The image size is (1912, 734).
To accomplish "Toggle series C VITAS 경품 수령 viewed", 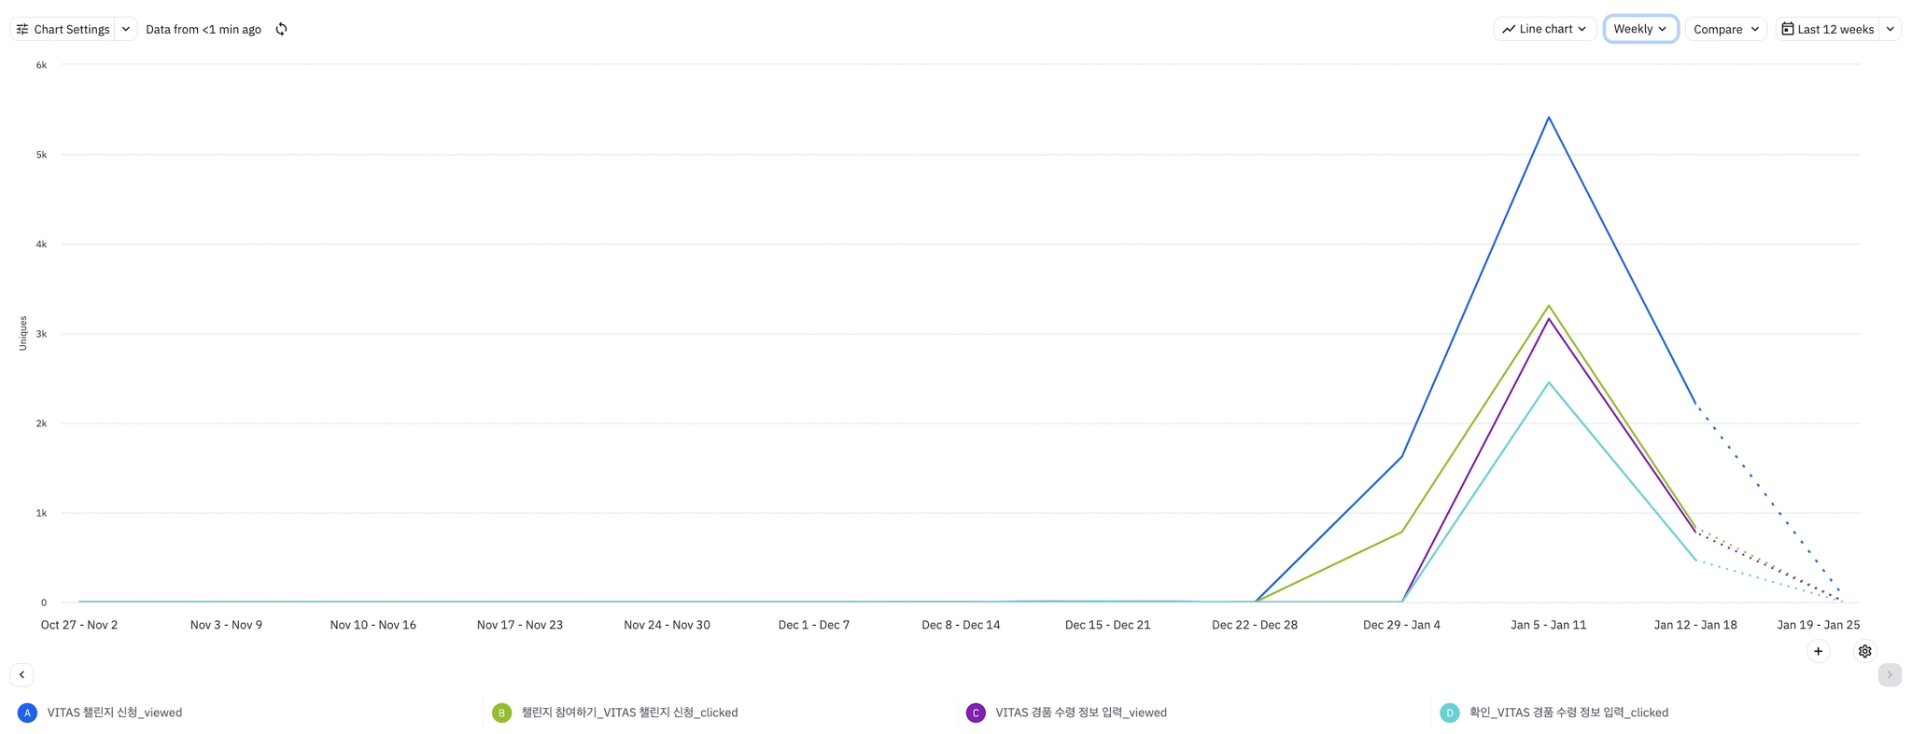I will [x=1080, y=713].
